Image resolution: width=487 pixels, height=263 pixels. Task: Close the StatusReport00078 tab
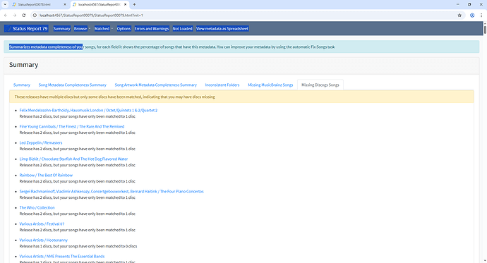(x=65, y=5)
